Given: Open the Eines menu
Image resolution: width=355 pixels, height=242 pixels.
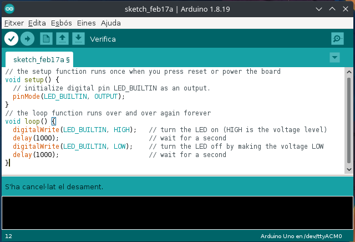Looking at the screenshot, I should (86, 23).
